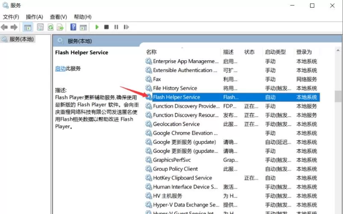The height and width of the screenshot is (214, 343).
Task: Click the Back arrow toolbar icon
Action: pos(4,27)
